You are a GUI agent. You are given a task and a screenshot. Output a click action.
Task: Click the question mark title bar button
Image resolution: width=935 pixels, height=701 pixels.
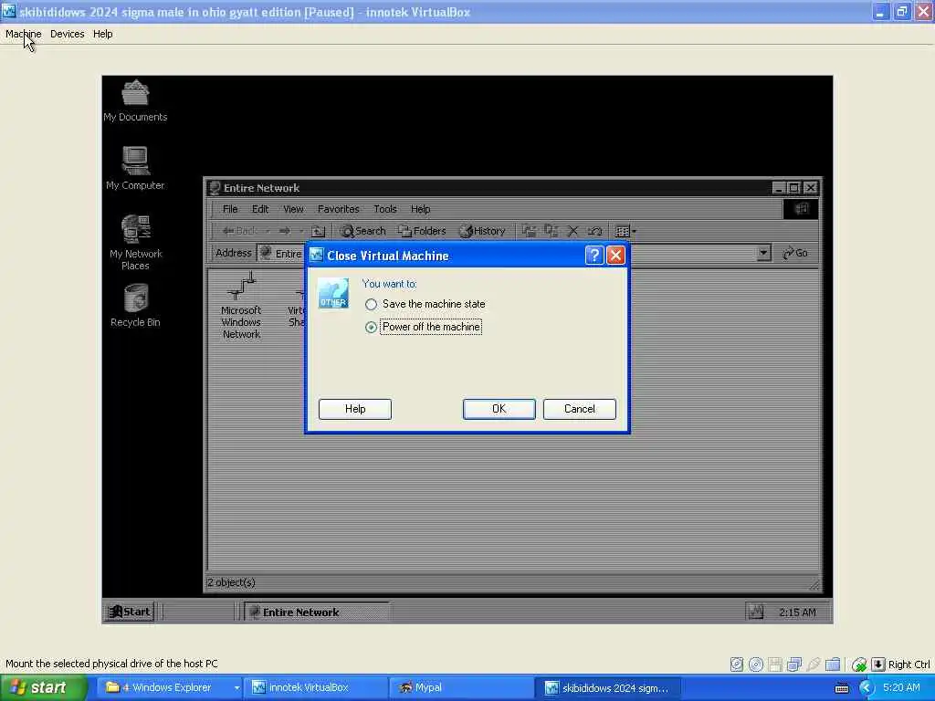[594, 256]
